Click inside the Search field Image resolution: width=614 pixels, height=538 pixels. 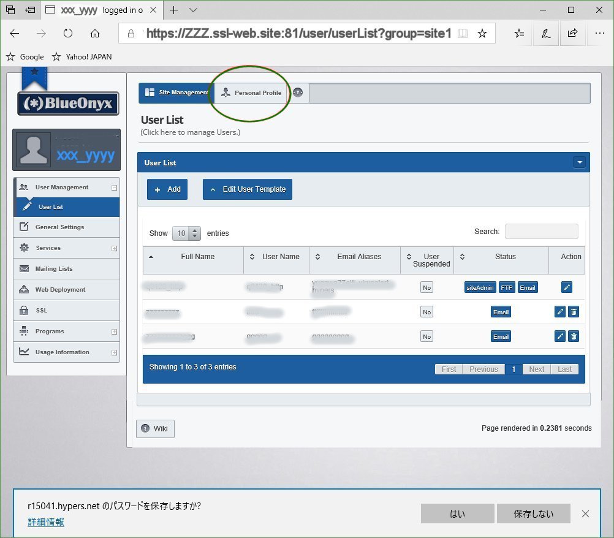(x=541, y=231)
